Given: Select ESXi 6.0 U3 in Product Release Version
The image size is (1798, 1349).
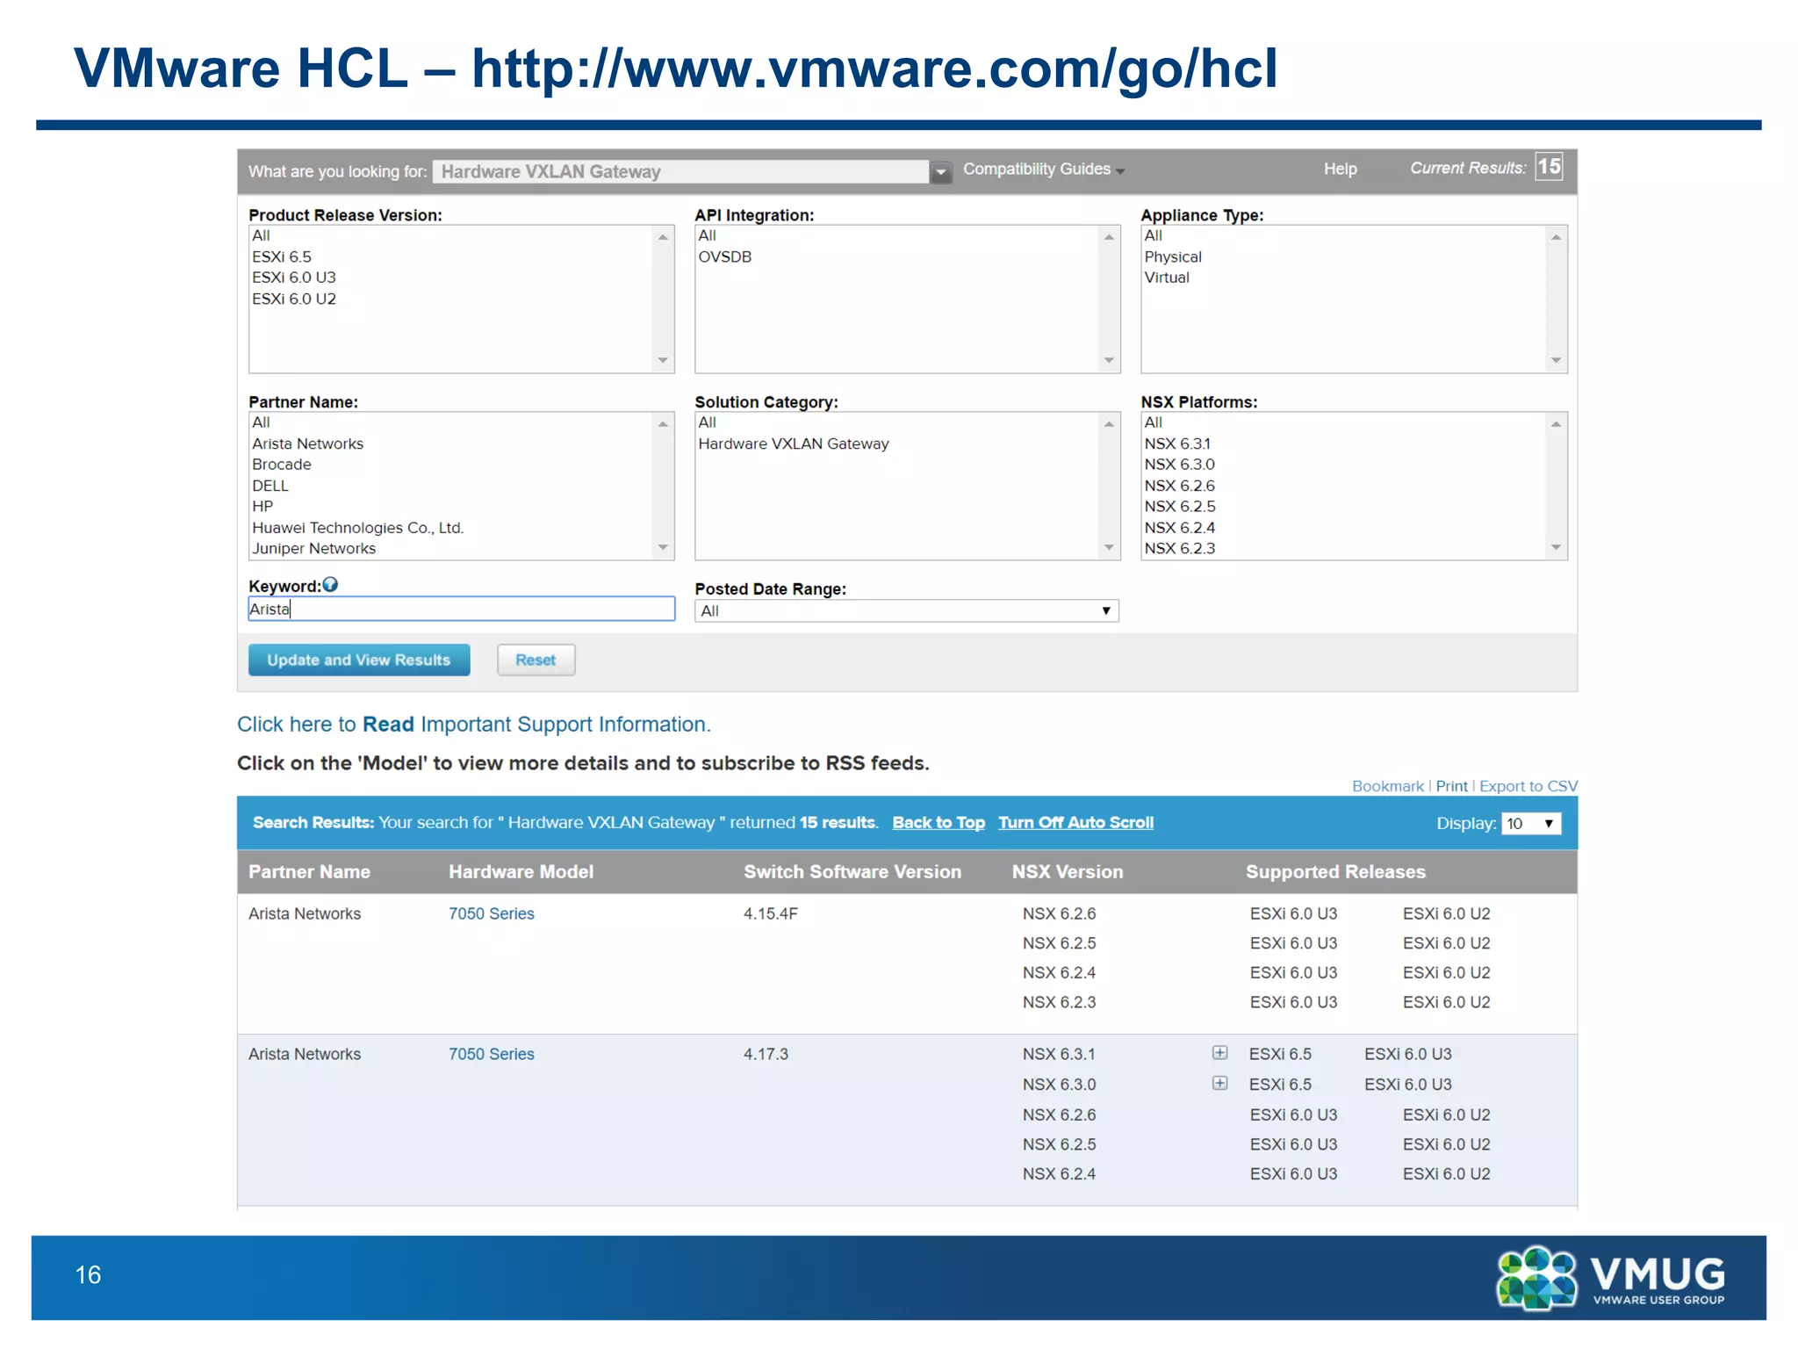Looking at the screenshot, I should [x=294, y=278].
